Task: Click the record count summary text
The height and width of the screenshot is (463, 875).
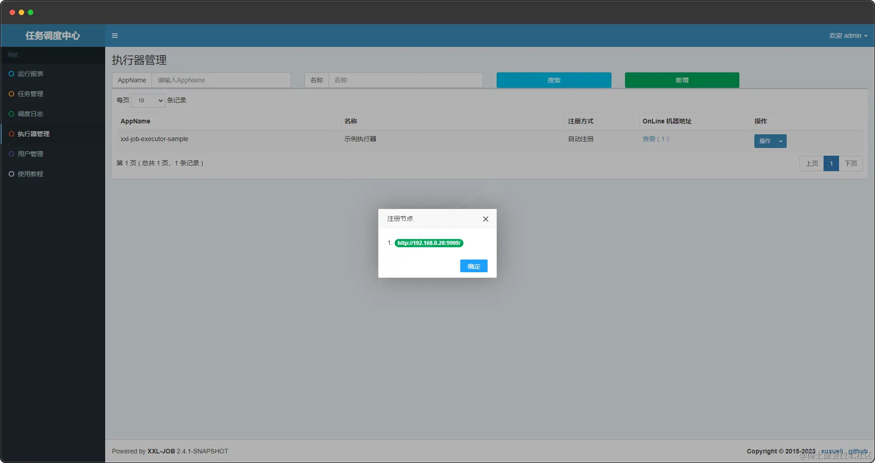Action: (160, 163)
